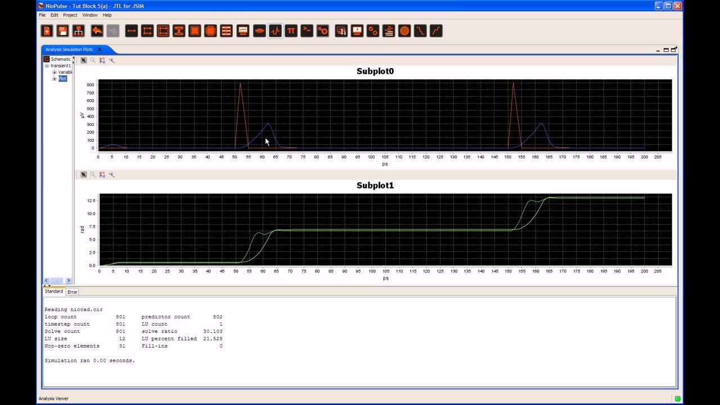Maximize the plots panel view

(x=666, y=50)
